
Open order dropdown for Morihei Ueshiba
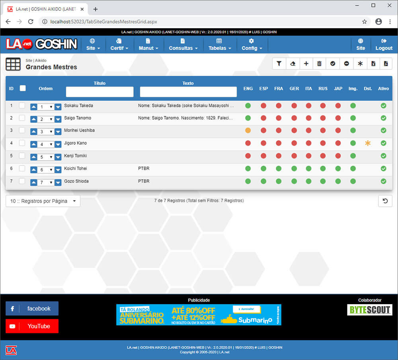click(x=46, y=132)
